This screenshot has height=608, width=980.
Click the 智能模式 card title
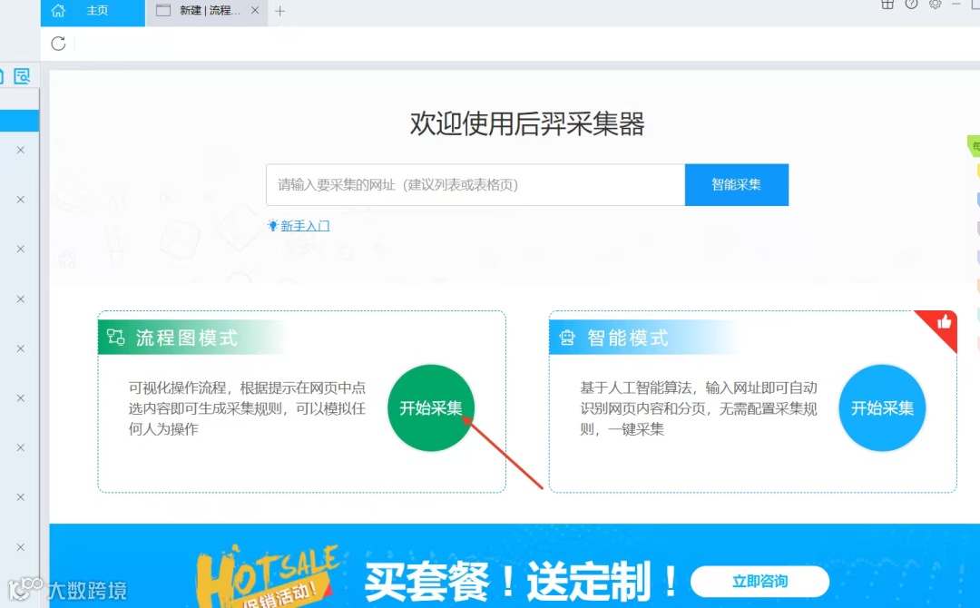628,338
